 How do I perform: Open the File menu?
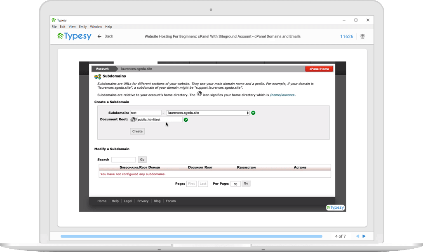point(54,27)
